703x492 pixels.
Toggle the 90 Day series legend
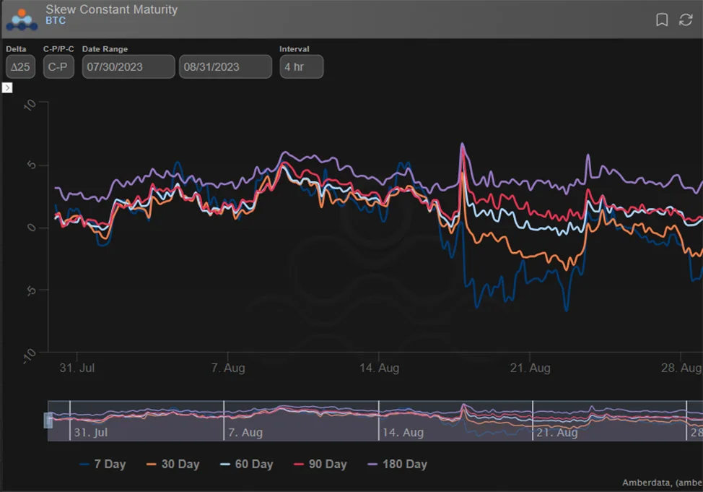point(320,464)
